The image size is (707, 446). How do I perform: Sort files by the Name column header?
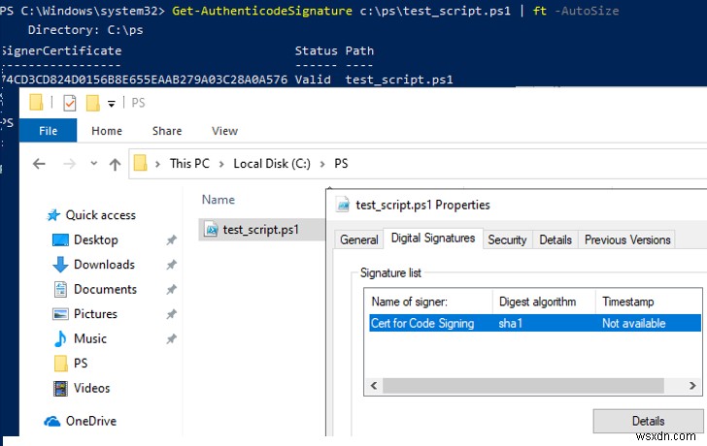point(219,200)
